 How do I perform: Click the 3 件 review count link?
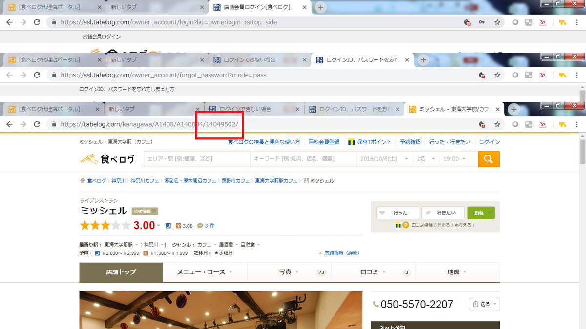tap(209, 226)
